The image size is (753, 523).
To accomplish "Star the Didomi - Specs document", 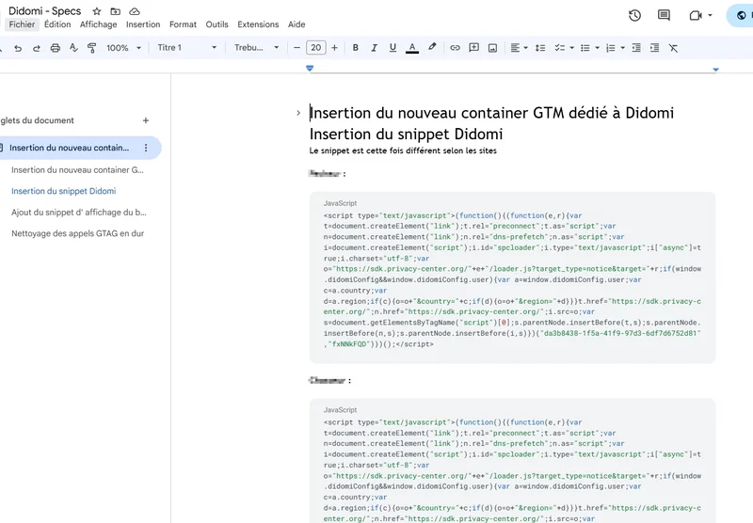I will (x=97, y=11).
